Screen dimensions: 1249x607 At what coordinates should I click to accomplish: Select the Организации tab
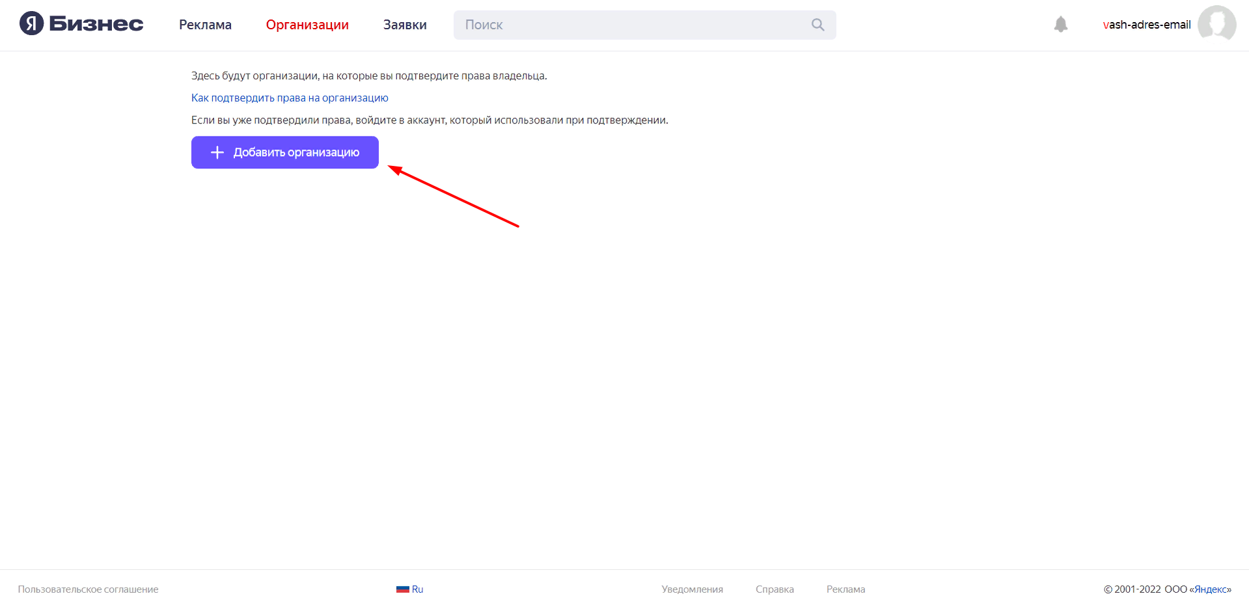(x=307, y=25)
